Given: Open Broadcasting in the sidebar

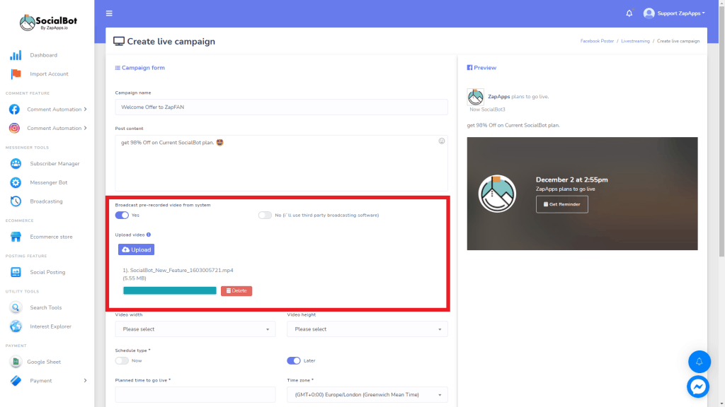Looking at the screenshot, I should click(46, 201).
